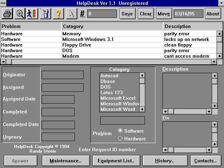Open the window system menu box

(x=3, y=3)
